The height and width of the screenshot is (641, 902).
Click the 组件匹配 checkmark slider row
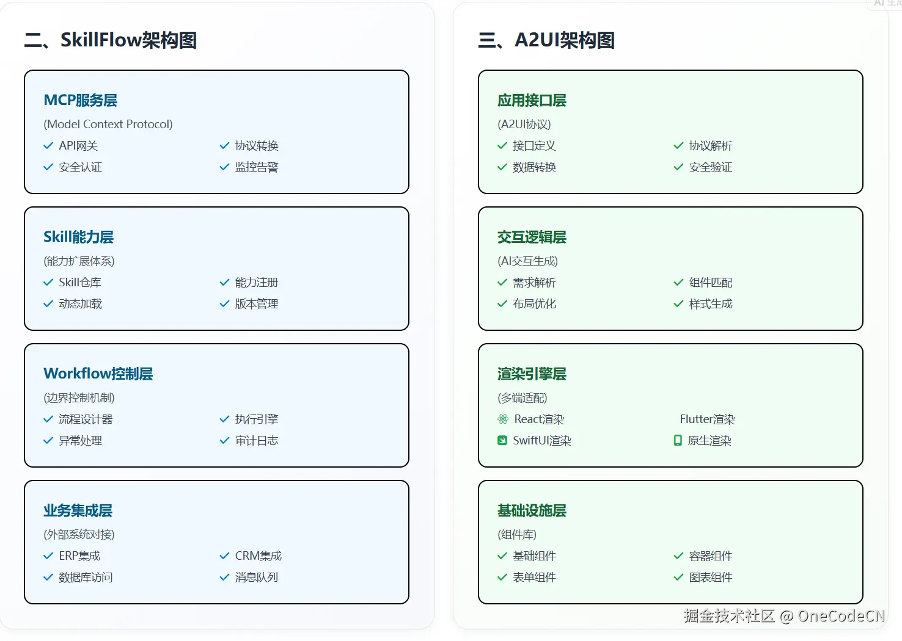click(x=704, y=282)
